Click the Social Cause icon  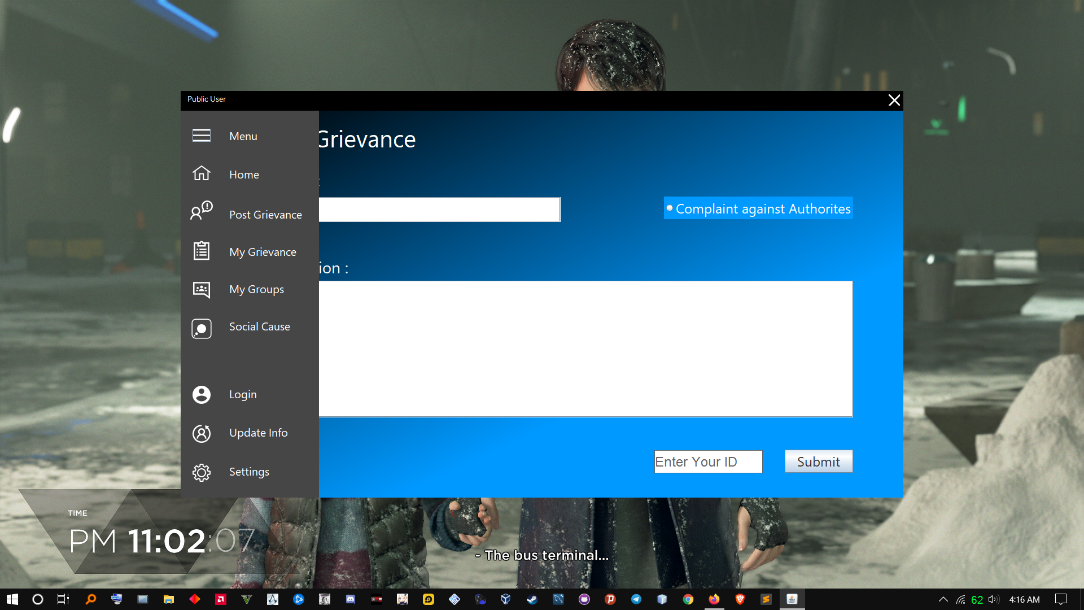point(202,328)
